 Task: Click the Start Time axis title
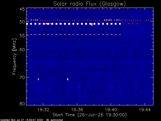[90, 115]
